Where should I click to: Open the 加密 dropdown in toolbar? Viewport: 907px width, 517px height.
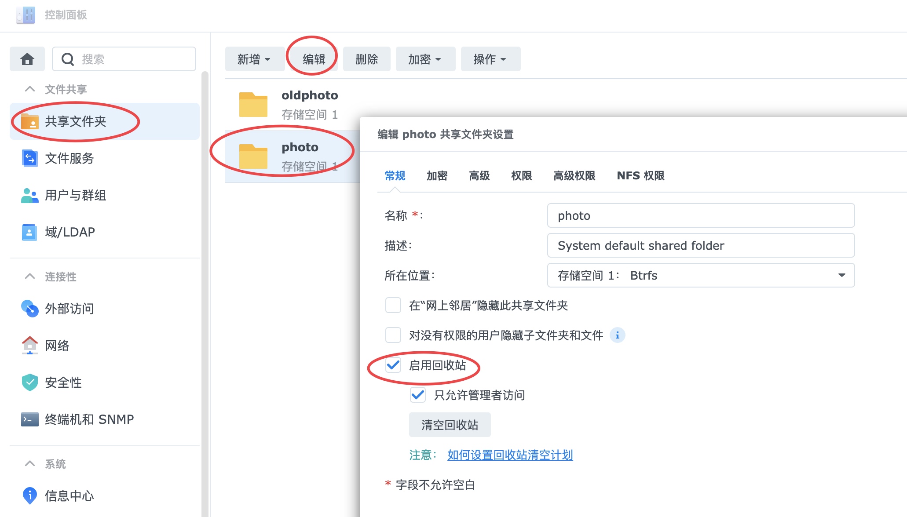[x=425, y=59]
